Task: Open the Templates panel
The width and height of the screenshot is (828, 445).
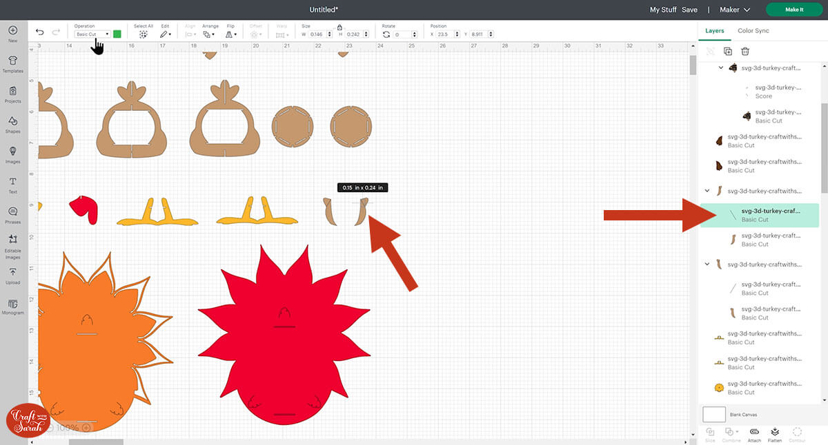Action: [x=12, y=64]
